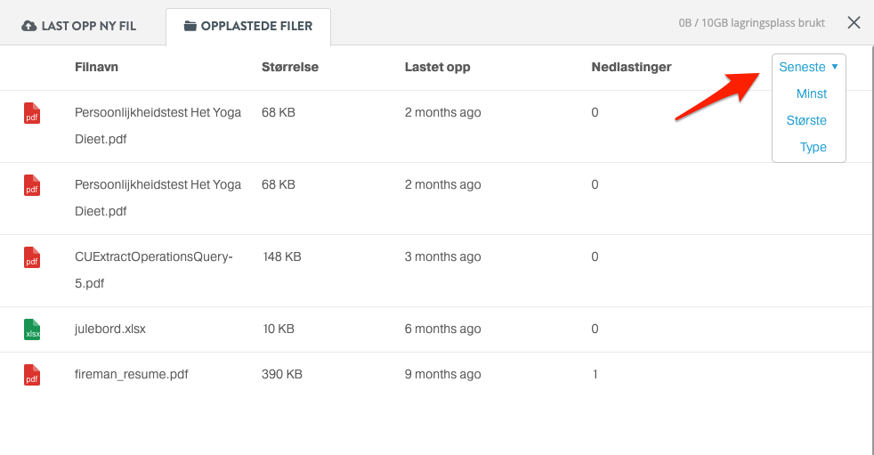The image size is (874, 455).
Task: Sort files by Type
Action: point(813,147)
